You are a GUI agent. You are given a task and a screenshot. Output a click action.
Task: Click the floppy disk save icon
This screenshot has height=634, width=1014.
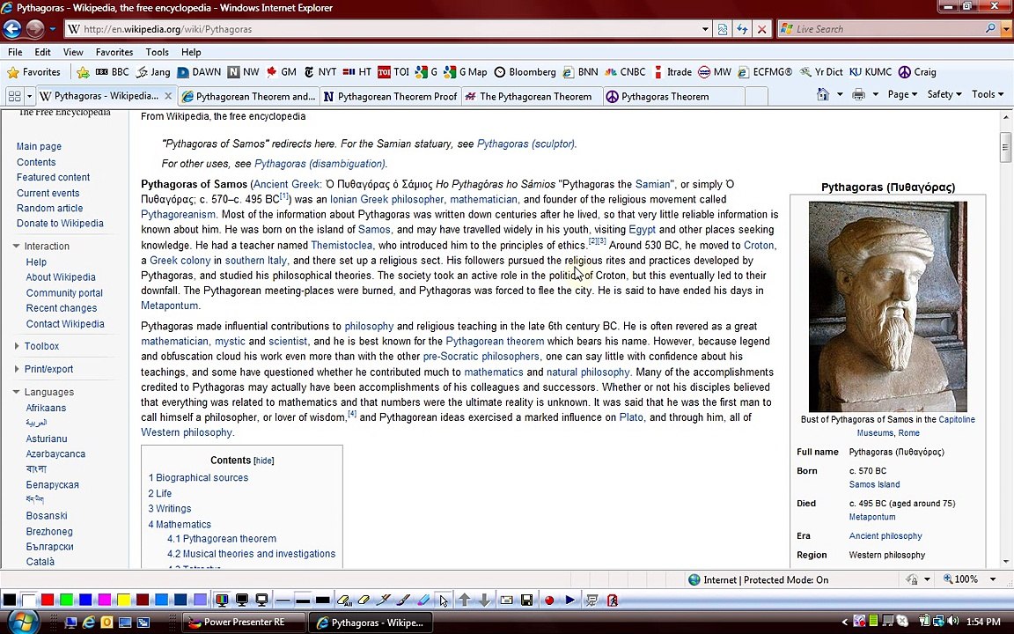coord(527,601)
